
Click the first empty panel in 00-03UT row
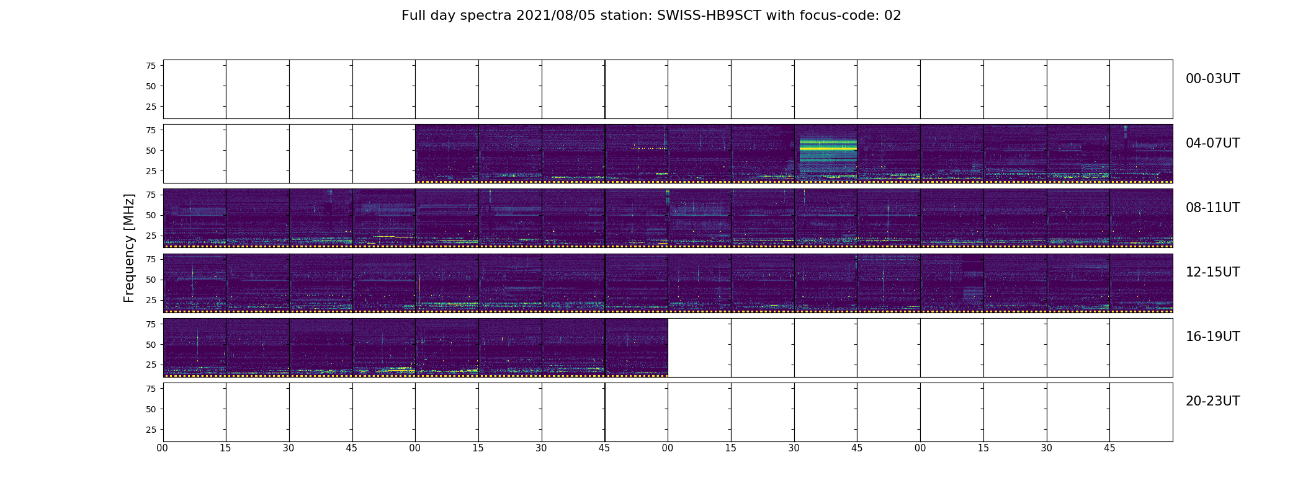click(194, 89)
